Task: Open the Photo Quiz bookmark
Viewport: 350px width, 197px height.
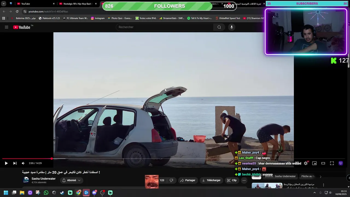Action: [120, 18]
